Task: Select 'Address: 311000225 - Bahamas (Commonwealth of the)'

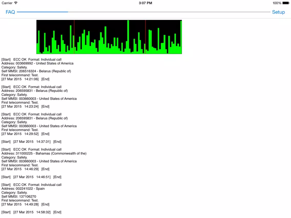Action: pos(44,154)
